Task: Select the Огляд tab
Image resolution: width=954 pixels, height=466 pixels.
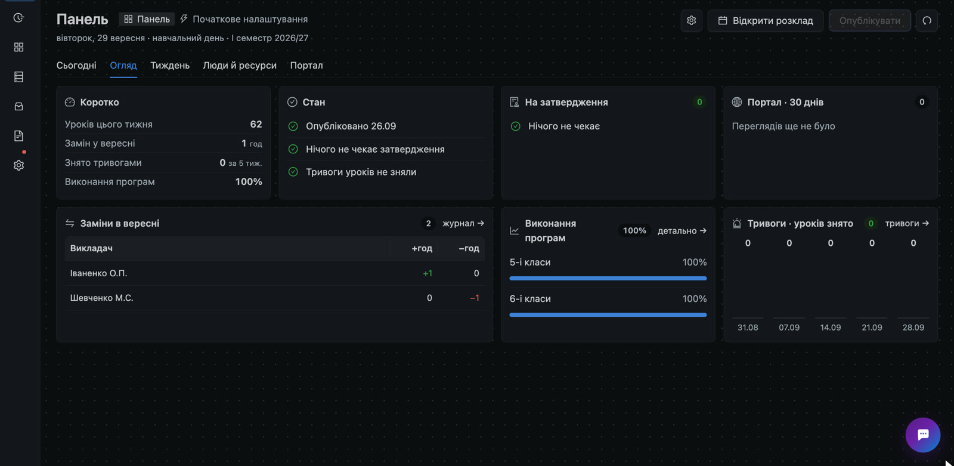Action: pyautogui.click(x=123, y=66)
